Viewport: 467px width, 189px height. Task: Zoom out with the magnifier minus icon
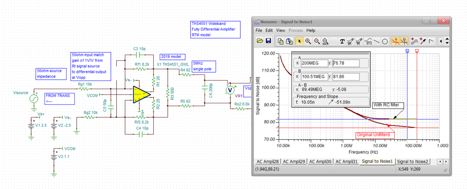point(317,41)
